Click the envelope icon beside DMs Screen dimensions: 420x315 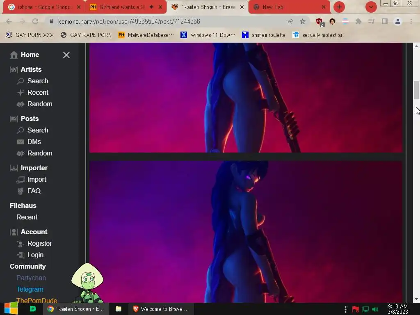(21, 142)
